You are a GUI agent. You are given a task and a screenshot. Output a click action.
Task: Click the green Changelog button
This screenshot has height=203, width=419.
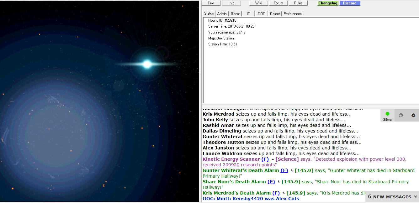328,3
